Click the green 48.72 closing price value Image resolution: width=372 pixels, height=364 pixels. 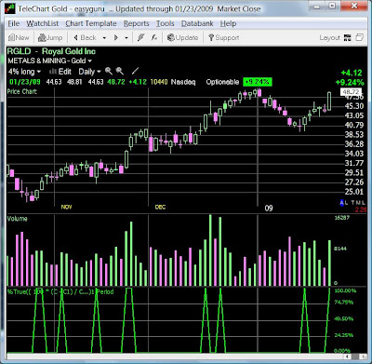tap(116, 82)
